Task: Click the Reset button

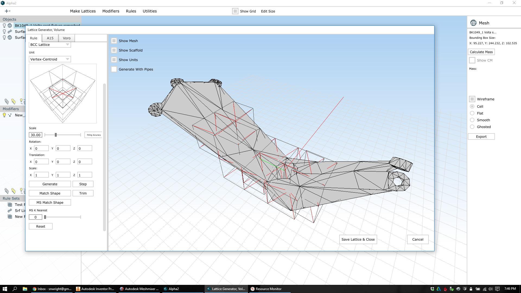Action: pyautogui.click(x=41, y=226)
